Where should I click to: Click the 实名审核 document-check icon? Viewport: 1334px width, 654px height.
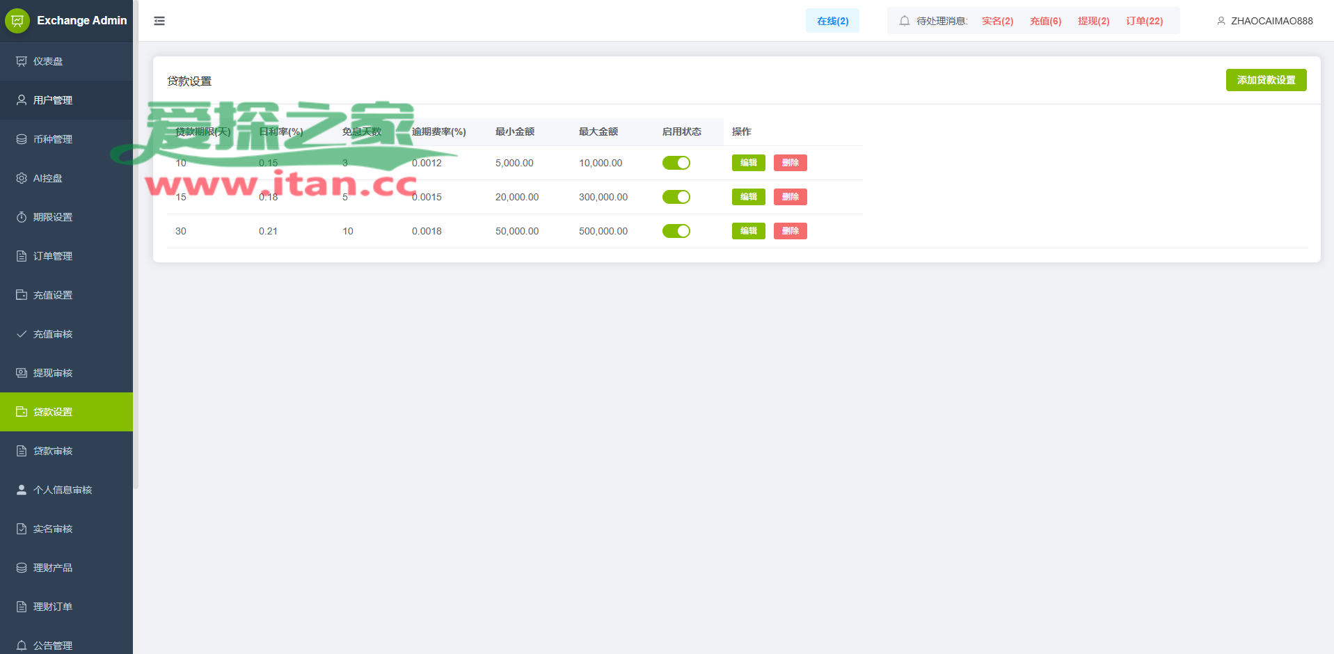[x=22, y=529]
